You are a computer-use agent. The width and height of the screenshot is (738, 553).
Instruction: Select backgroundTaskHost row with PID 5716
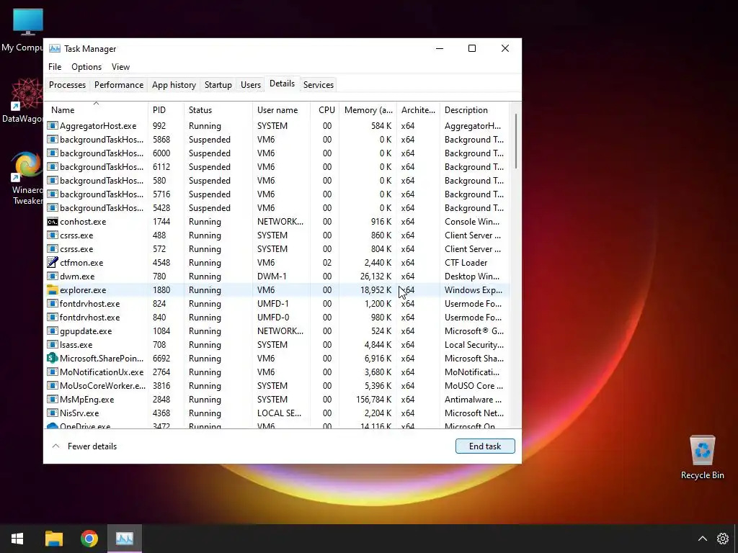[277, 194]
